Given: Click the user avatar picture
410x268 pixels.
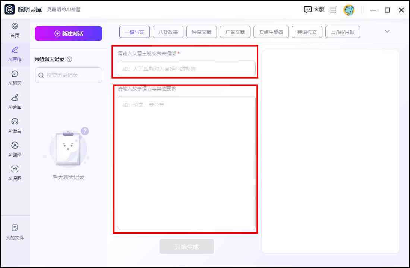Looking at the screenshot, I should pyautogui.click(x=348, y=10).
